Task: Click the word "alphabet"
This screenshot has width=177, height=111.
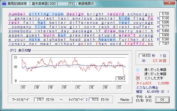Action: tap(55, 39)
